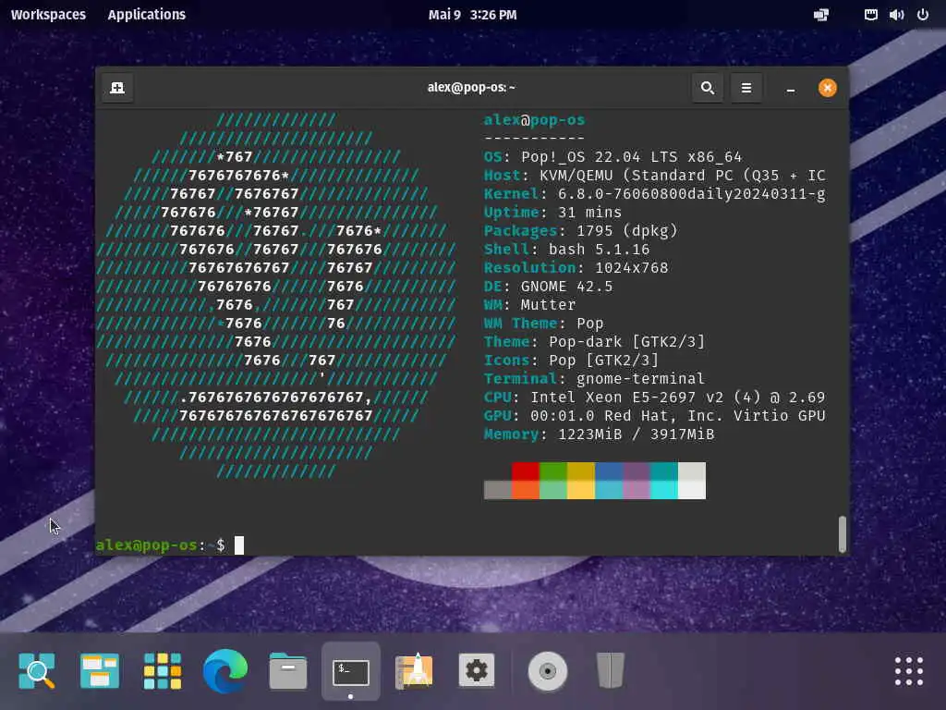Open the display/network tray icon

[x=821, y=15]
